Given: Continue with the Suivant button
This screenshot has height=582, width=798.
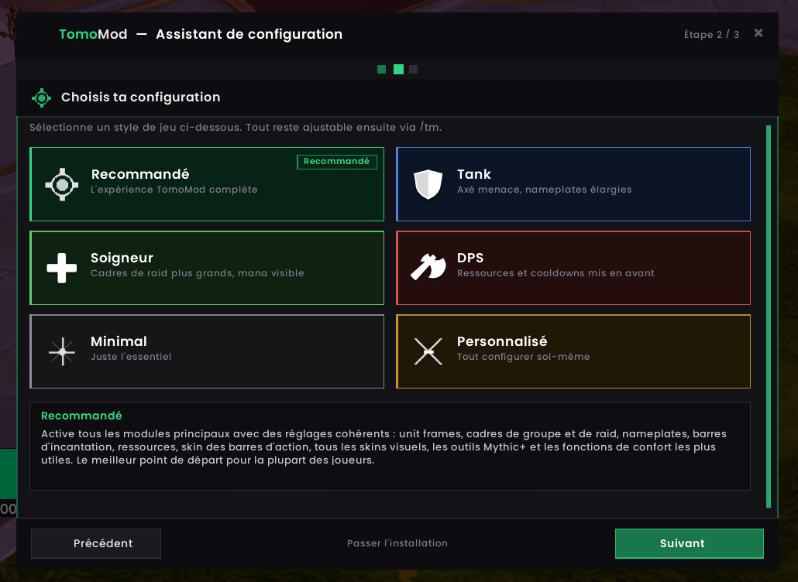Looking at the screenshot, I should pos(689,543).
